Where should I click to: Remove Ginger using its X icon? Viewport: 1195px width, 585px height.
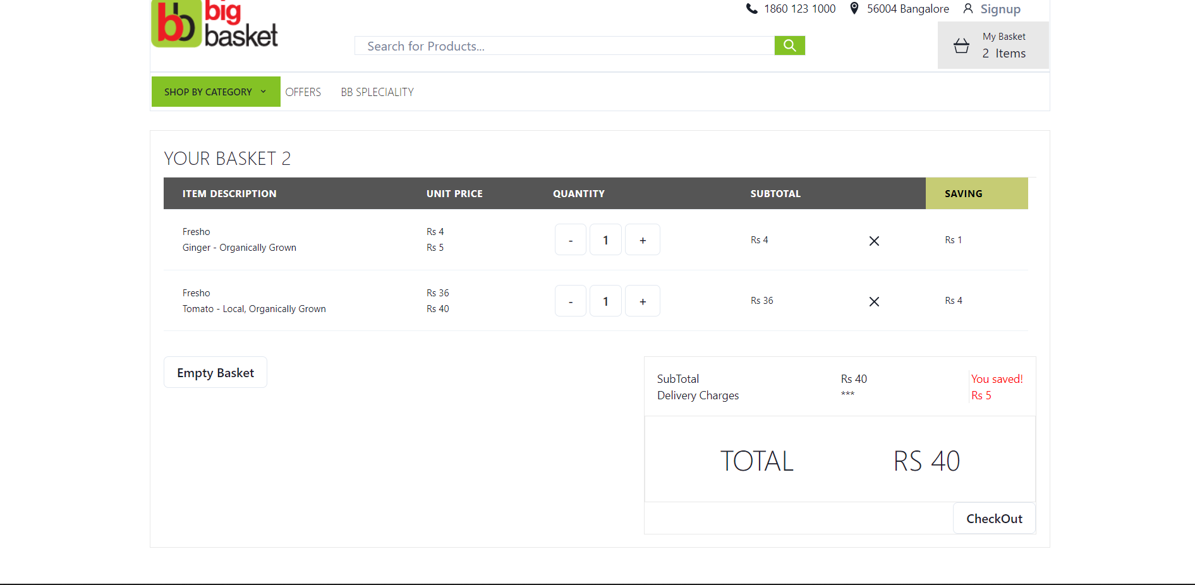coord(874,241)
